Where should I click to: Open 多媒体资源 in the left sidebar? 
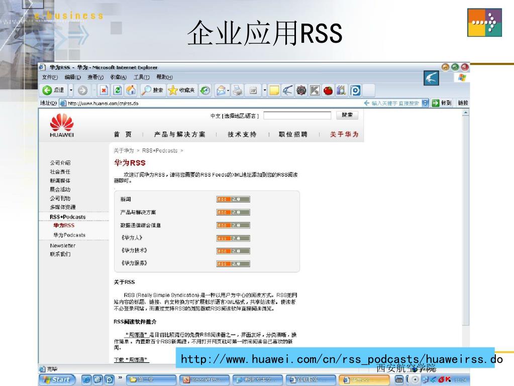point(63,207)
